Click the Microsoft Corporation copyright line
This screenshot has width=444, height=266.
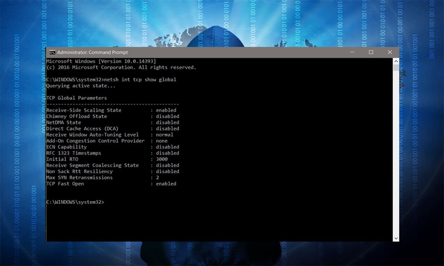(121, 67)
